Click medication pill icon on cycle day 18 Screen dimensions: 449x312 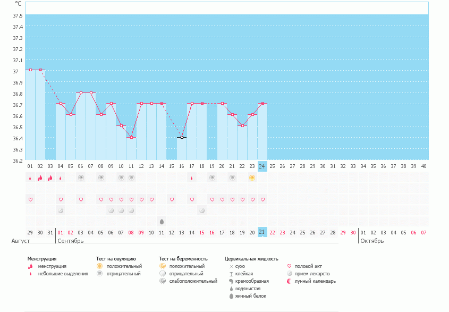(x=202, y=210)
